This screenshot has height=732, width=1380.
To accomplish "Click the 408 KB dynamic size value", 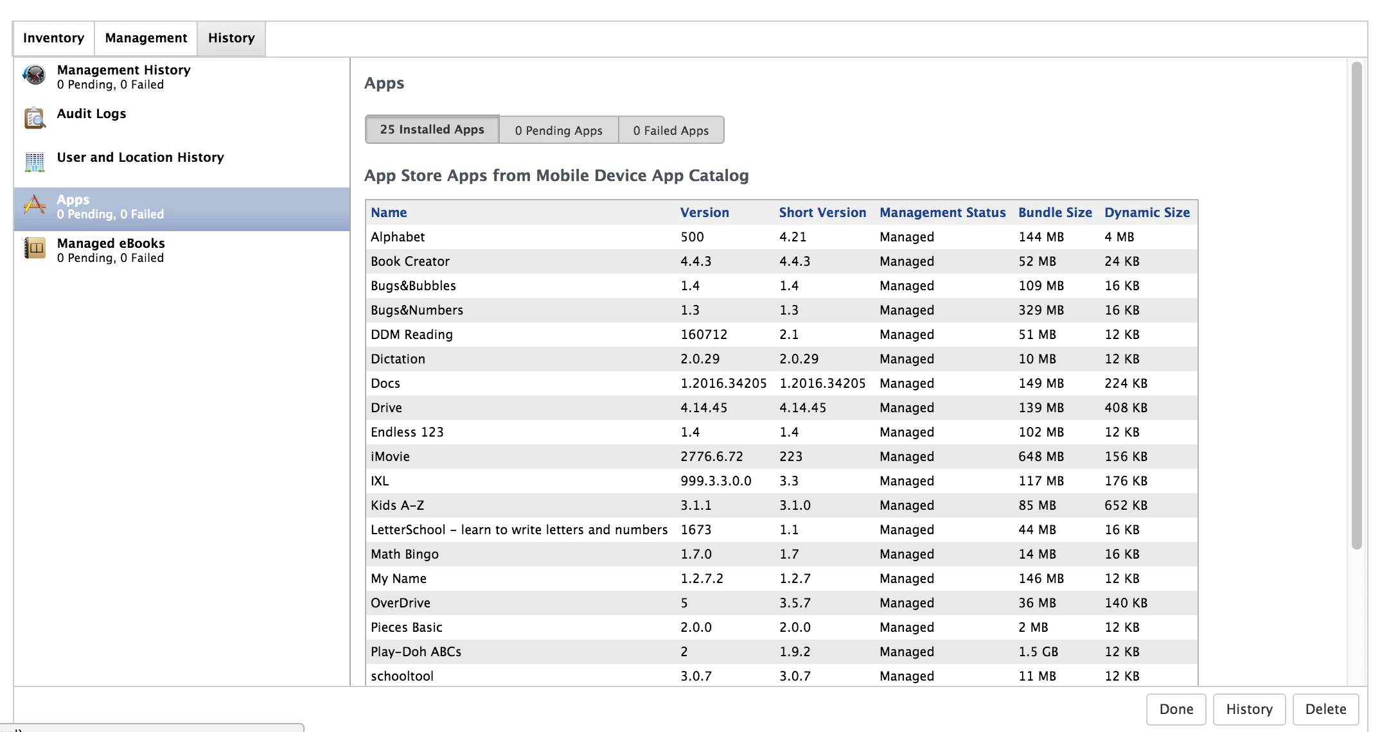I will tap(1126, 408).
